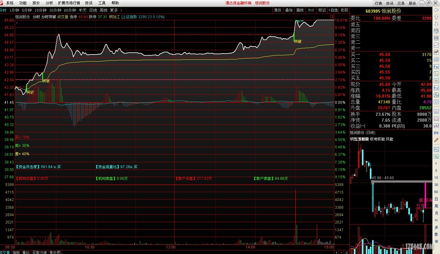Open the 自 self-selected stocks icon
Screen dimensions: 440x254
(436, 81)
